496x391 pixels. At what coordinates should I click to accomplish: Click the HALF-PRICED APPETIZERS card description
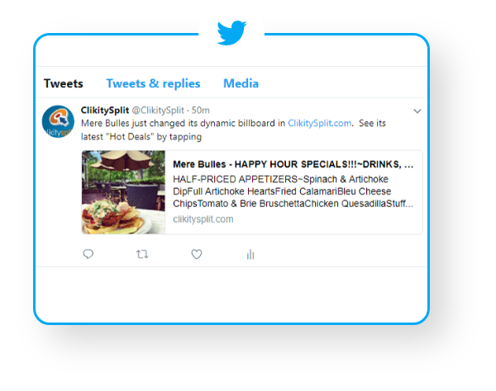pyautogui.click(x=293, y=191)
